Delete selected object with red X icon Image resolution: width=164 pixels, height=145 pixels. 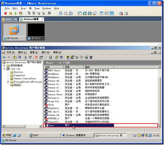coord(37,57)
